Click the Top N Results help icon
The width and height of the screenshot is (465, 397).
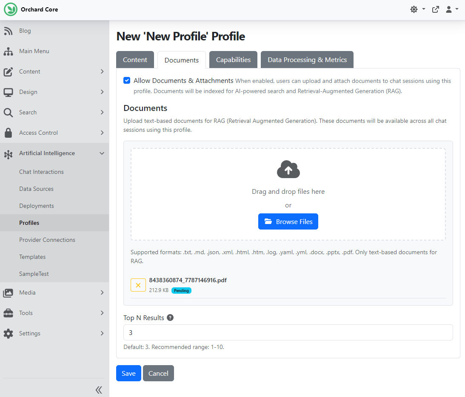[170, 318]
